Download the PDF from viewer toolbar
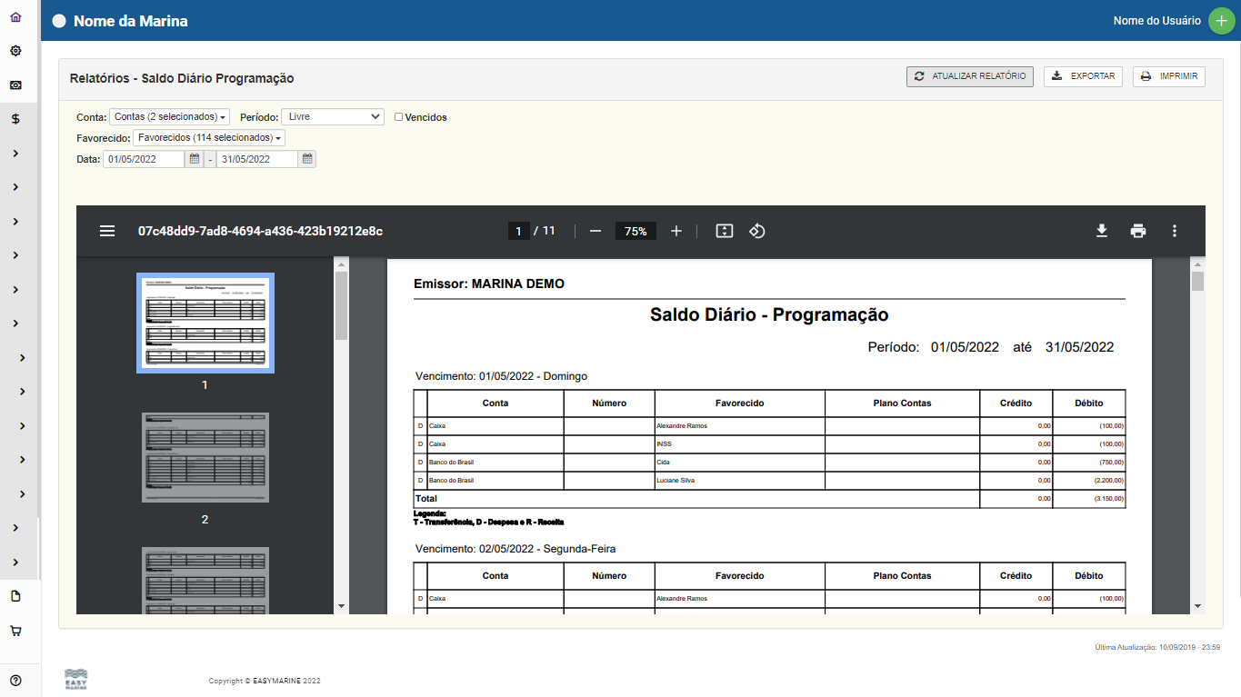The height and width of the screenshot is (697, 1241). click(x=1101, y=232)
